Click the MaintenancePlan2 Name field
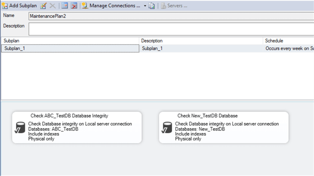 pos(170,16)
